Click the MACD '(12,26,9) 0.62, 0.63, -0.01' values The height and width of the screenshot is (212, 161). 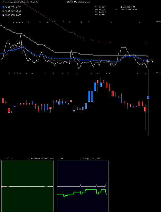[x=42, y=159]
